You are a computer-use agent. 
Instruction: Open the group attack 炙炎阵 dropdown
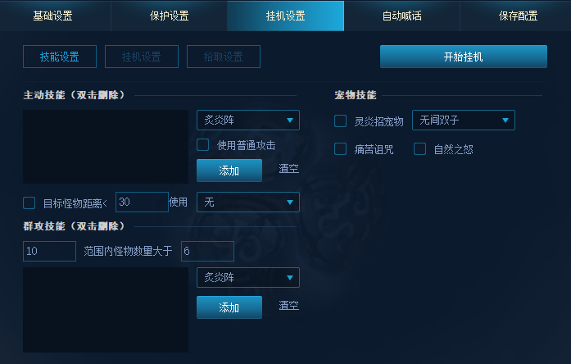click(248, 277)
